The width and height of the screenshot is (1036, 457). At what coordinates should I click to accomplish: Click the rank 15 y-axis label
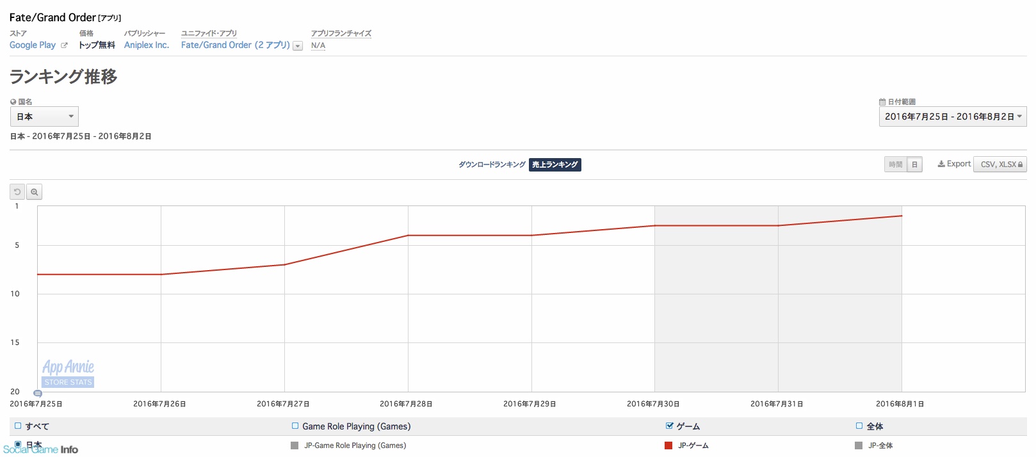coord(15,342)
